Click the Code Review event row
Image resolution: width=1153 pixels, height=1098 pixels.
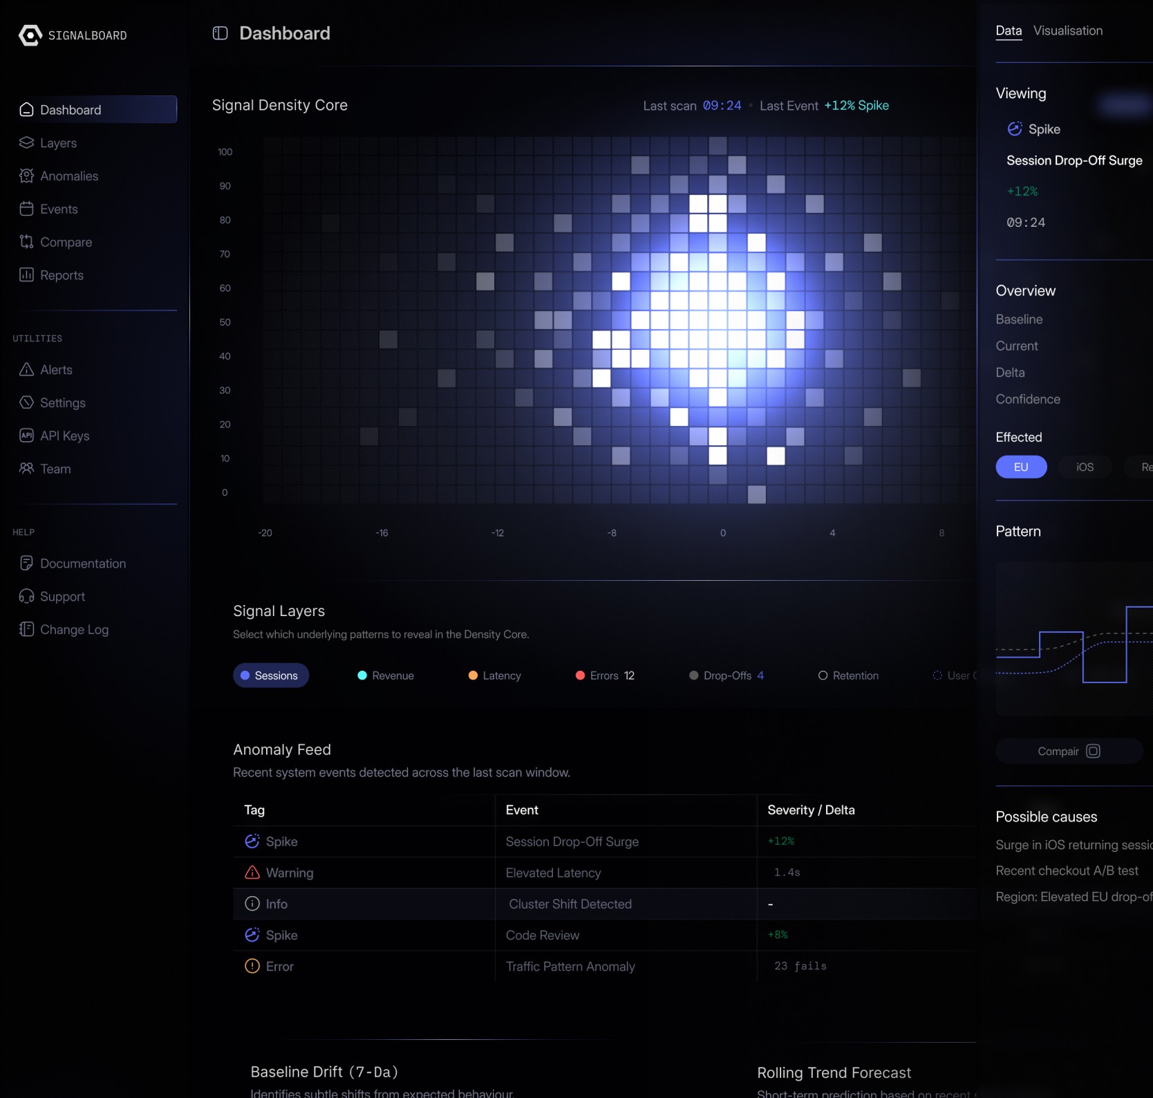(605, 935)
